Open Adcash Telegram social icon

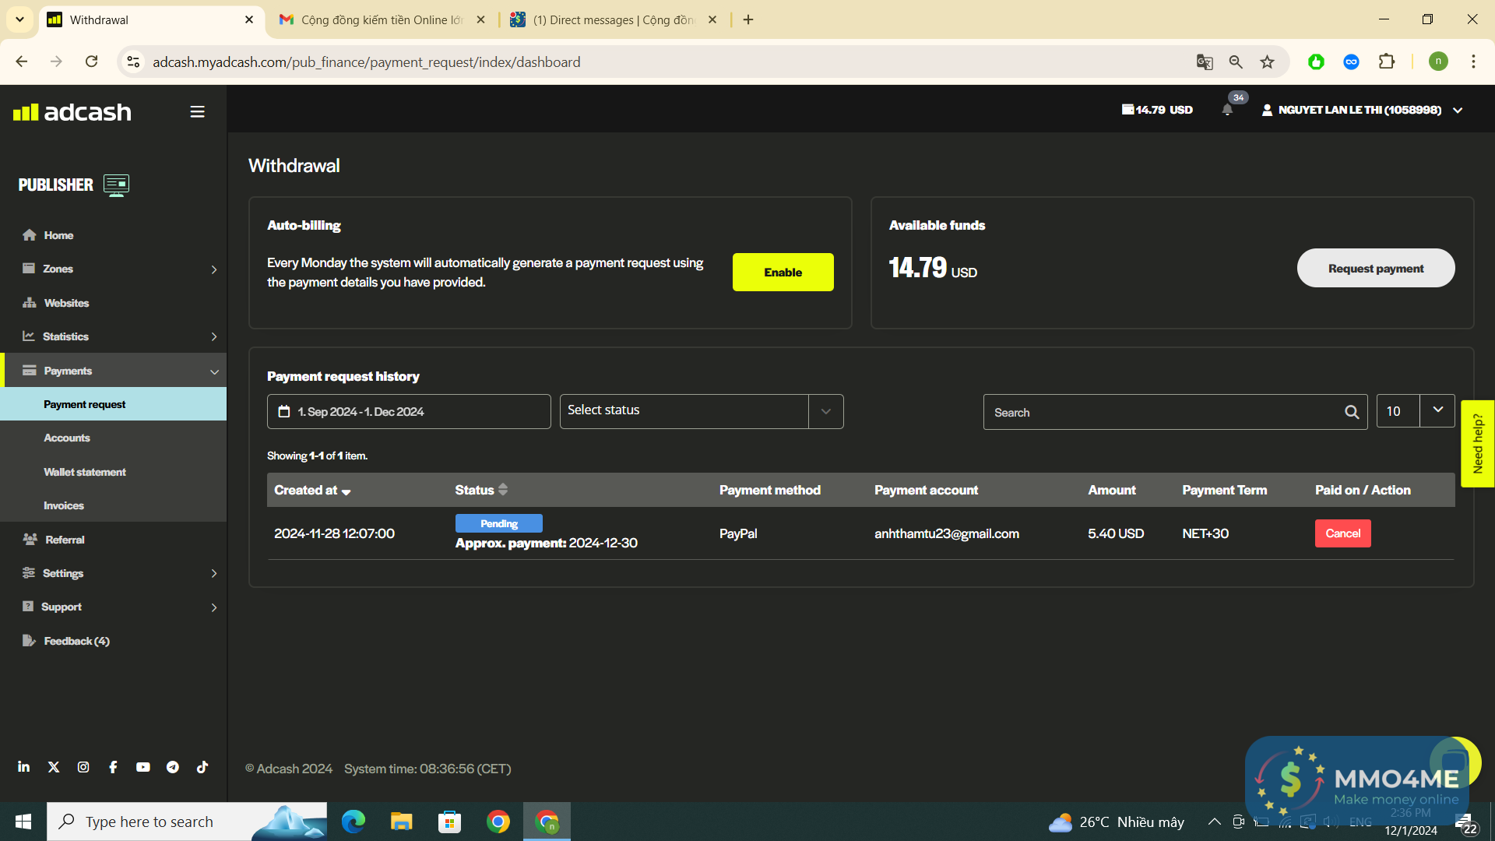click(173, 767)
